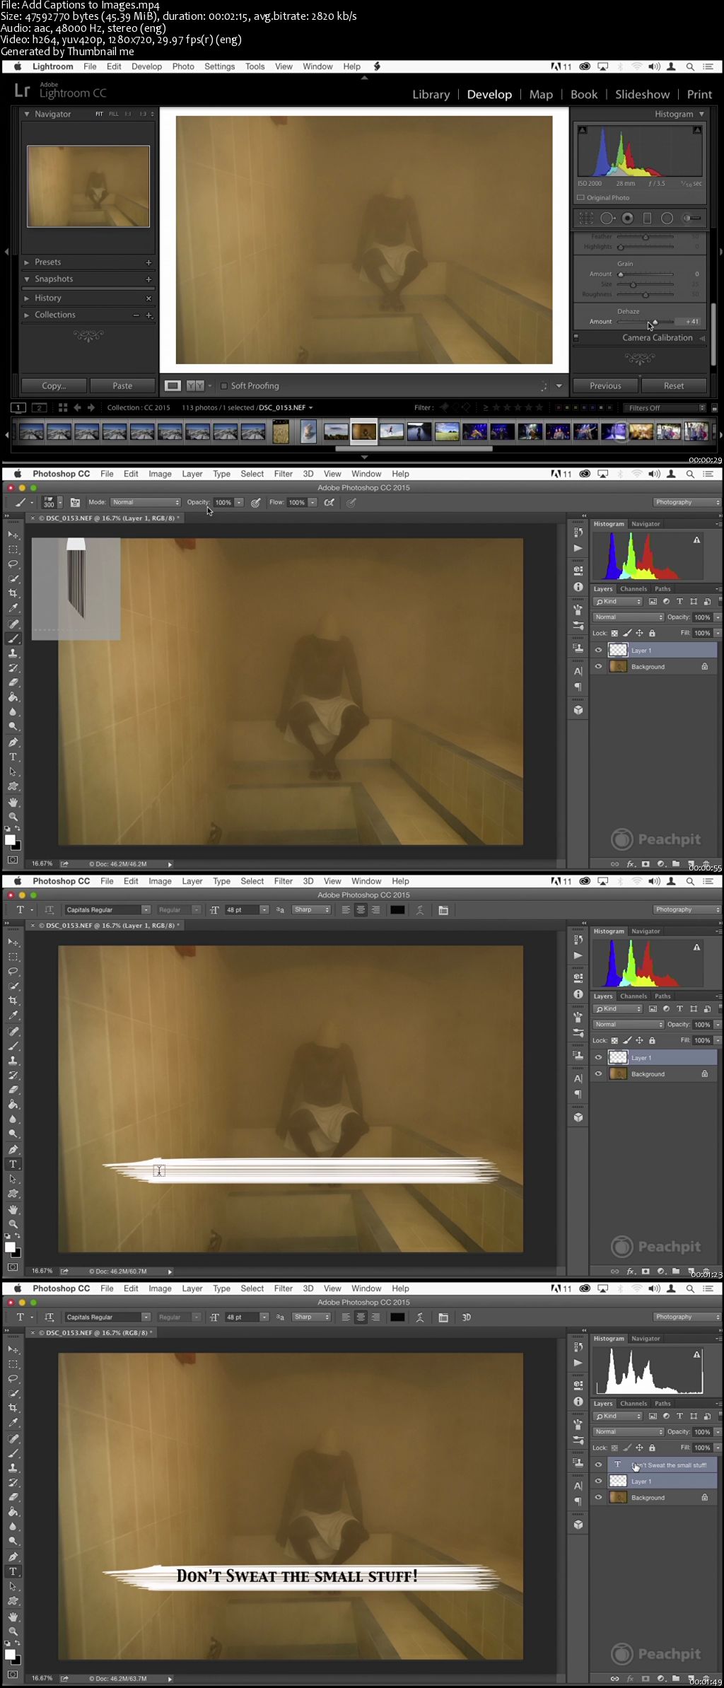The height and width of the screenshot is (1688, 724).
Task: Click the Reset button in Lightroom
Action: point(674,386)
